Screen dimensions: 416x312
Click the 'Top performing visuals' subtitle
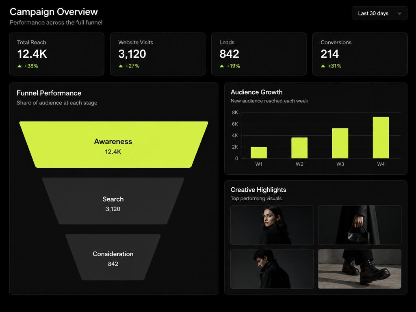tap(256, 198)
